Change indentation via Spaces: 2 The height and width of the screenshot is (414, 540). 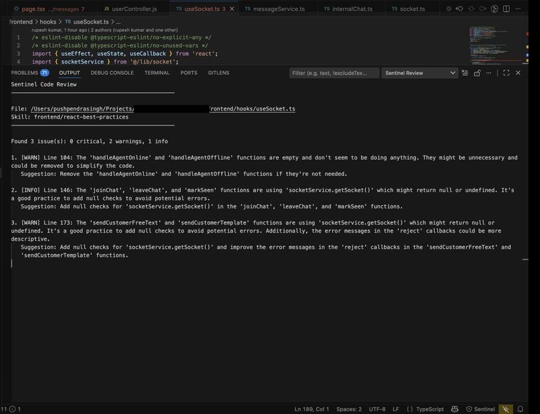[x=349, y=409]
